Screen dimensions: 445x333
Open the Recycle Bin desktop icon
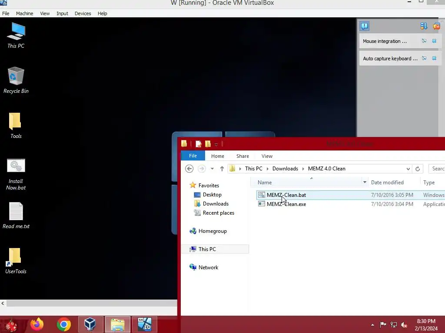tap(16, 80)
